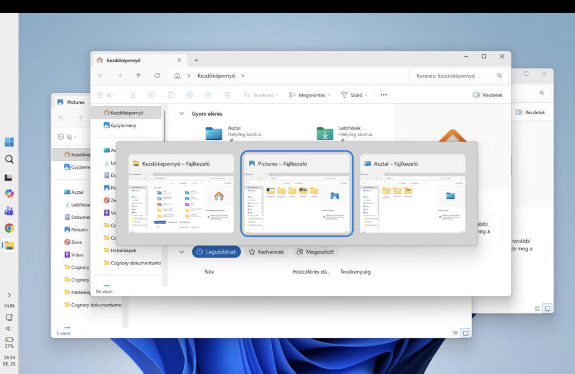Close the Kezdőképernyő tab
Viewport: 575px width, 374px height.
[179, 60]
